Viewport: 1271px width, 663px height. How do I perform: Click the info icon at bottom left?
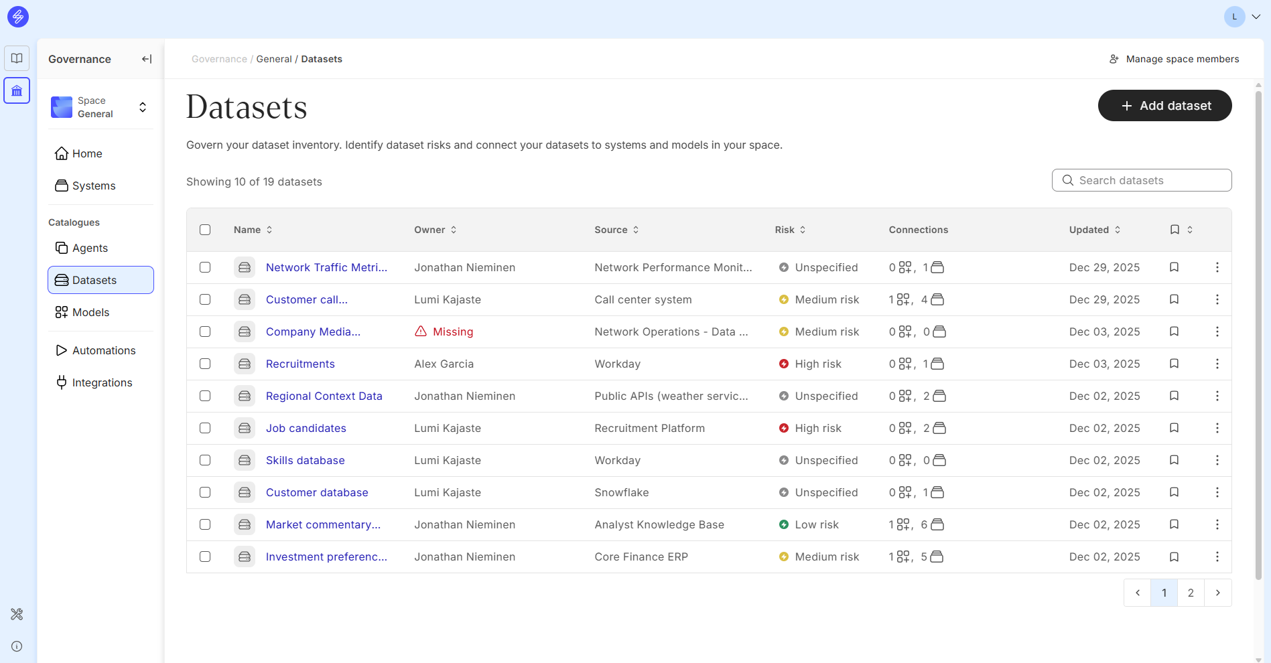17,646
